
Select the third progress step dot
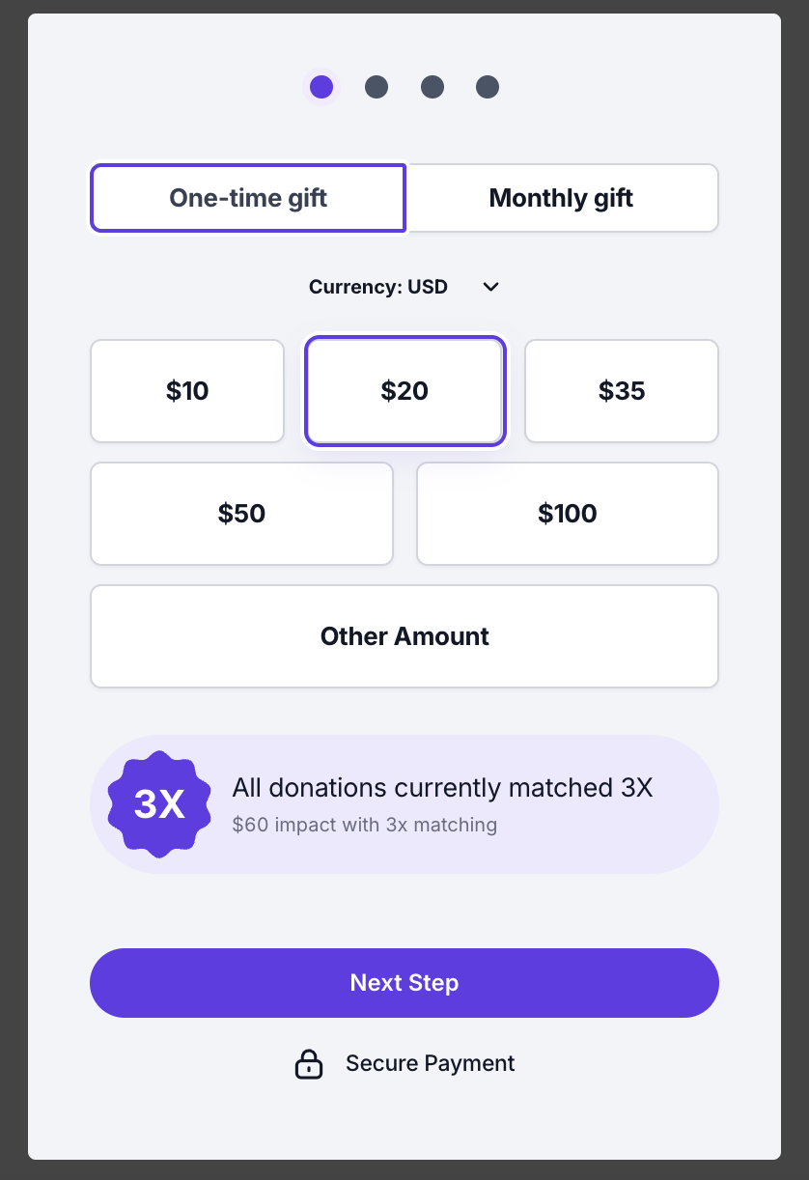pyautogui.click(x=432, y=88)
